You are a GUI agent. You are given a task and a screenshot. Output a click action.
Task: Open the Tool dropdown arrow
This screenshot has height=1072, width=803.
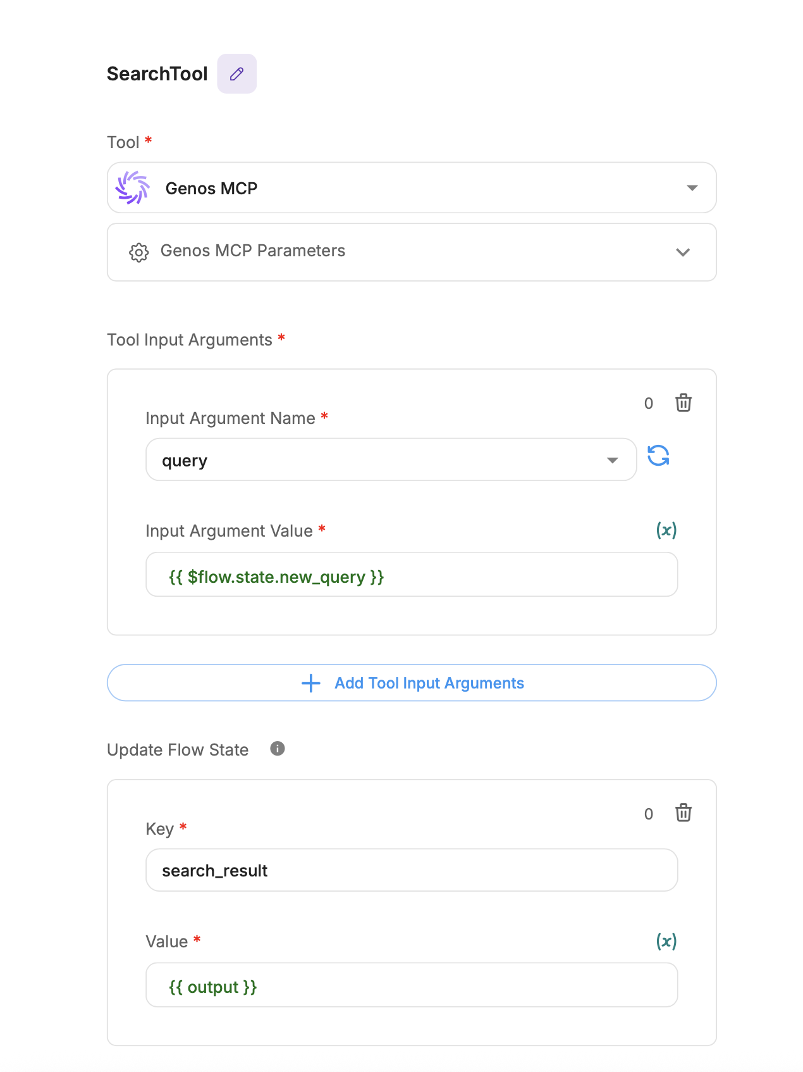point(692,188)
